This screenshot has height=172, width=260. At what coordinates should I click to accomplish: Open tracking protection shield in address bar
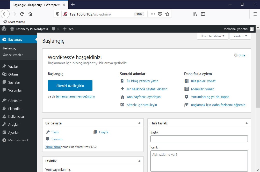(x=58, y=14)
